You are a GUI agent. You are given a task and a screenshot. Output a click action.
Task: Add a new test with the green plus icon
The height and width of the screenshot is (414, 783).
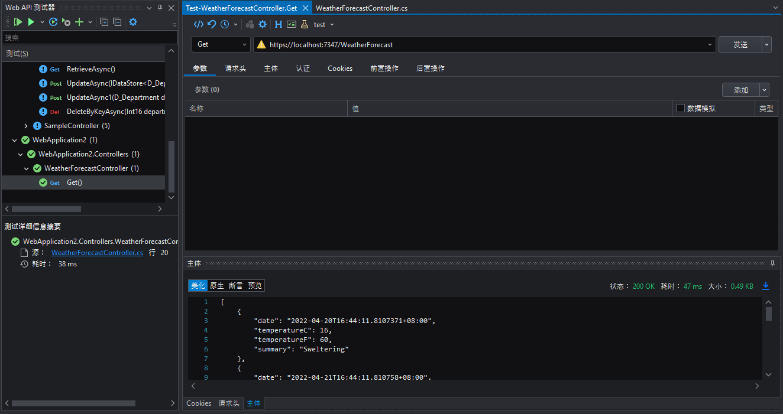pyautogui.click(x=79, y=22)
